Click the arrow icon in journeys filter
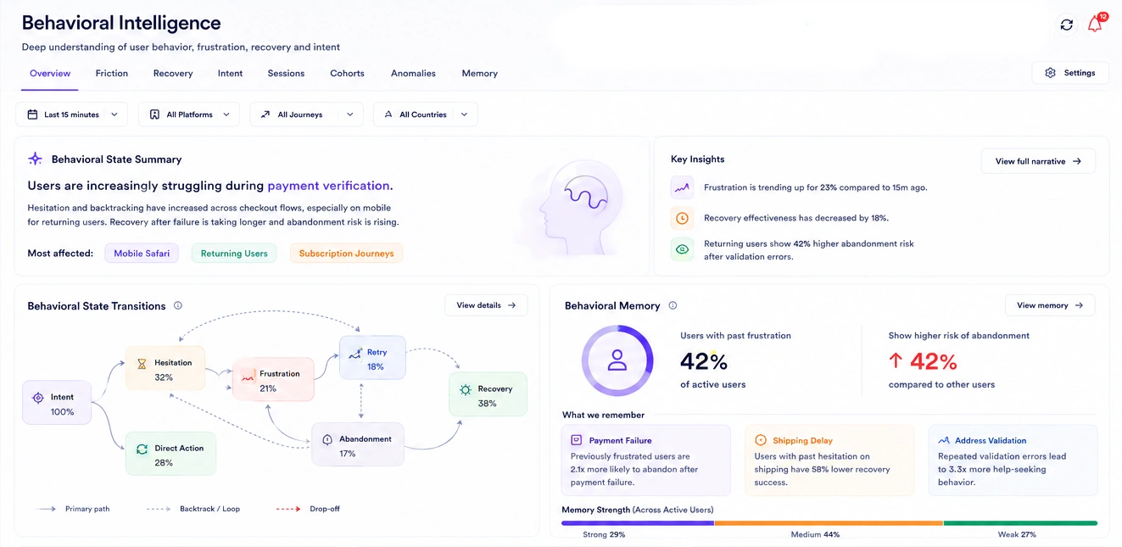This screenshot has width=1122, height=547. [x=265, y=114]
